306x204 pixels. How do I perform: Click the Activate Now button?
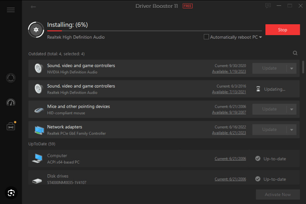tap(278, 195)
